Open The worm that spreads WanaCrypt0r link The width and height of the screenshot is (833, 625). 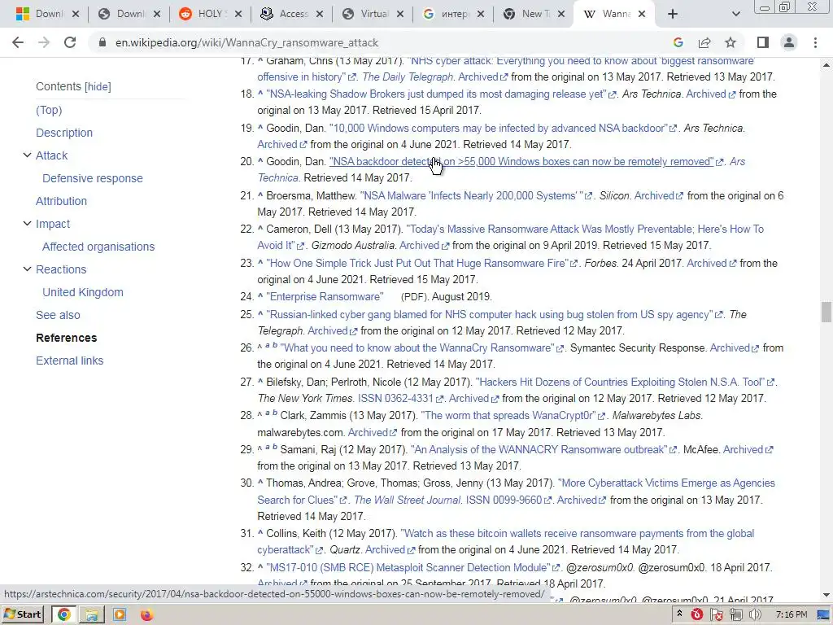click(508, 416)
